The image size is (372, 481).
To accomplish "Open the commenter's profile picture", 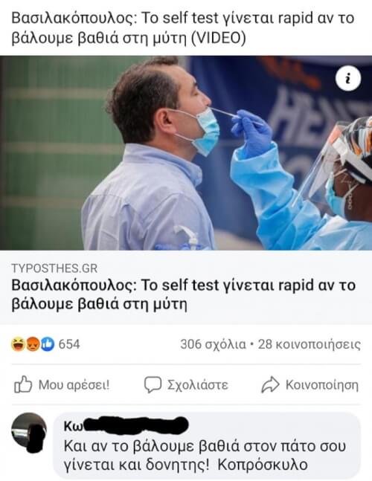I will click(29, 430).
